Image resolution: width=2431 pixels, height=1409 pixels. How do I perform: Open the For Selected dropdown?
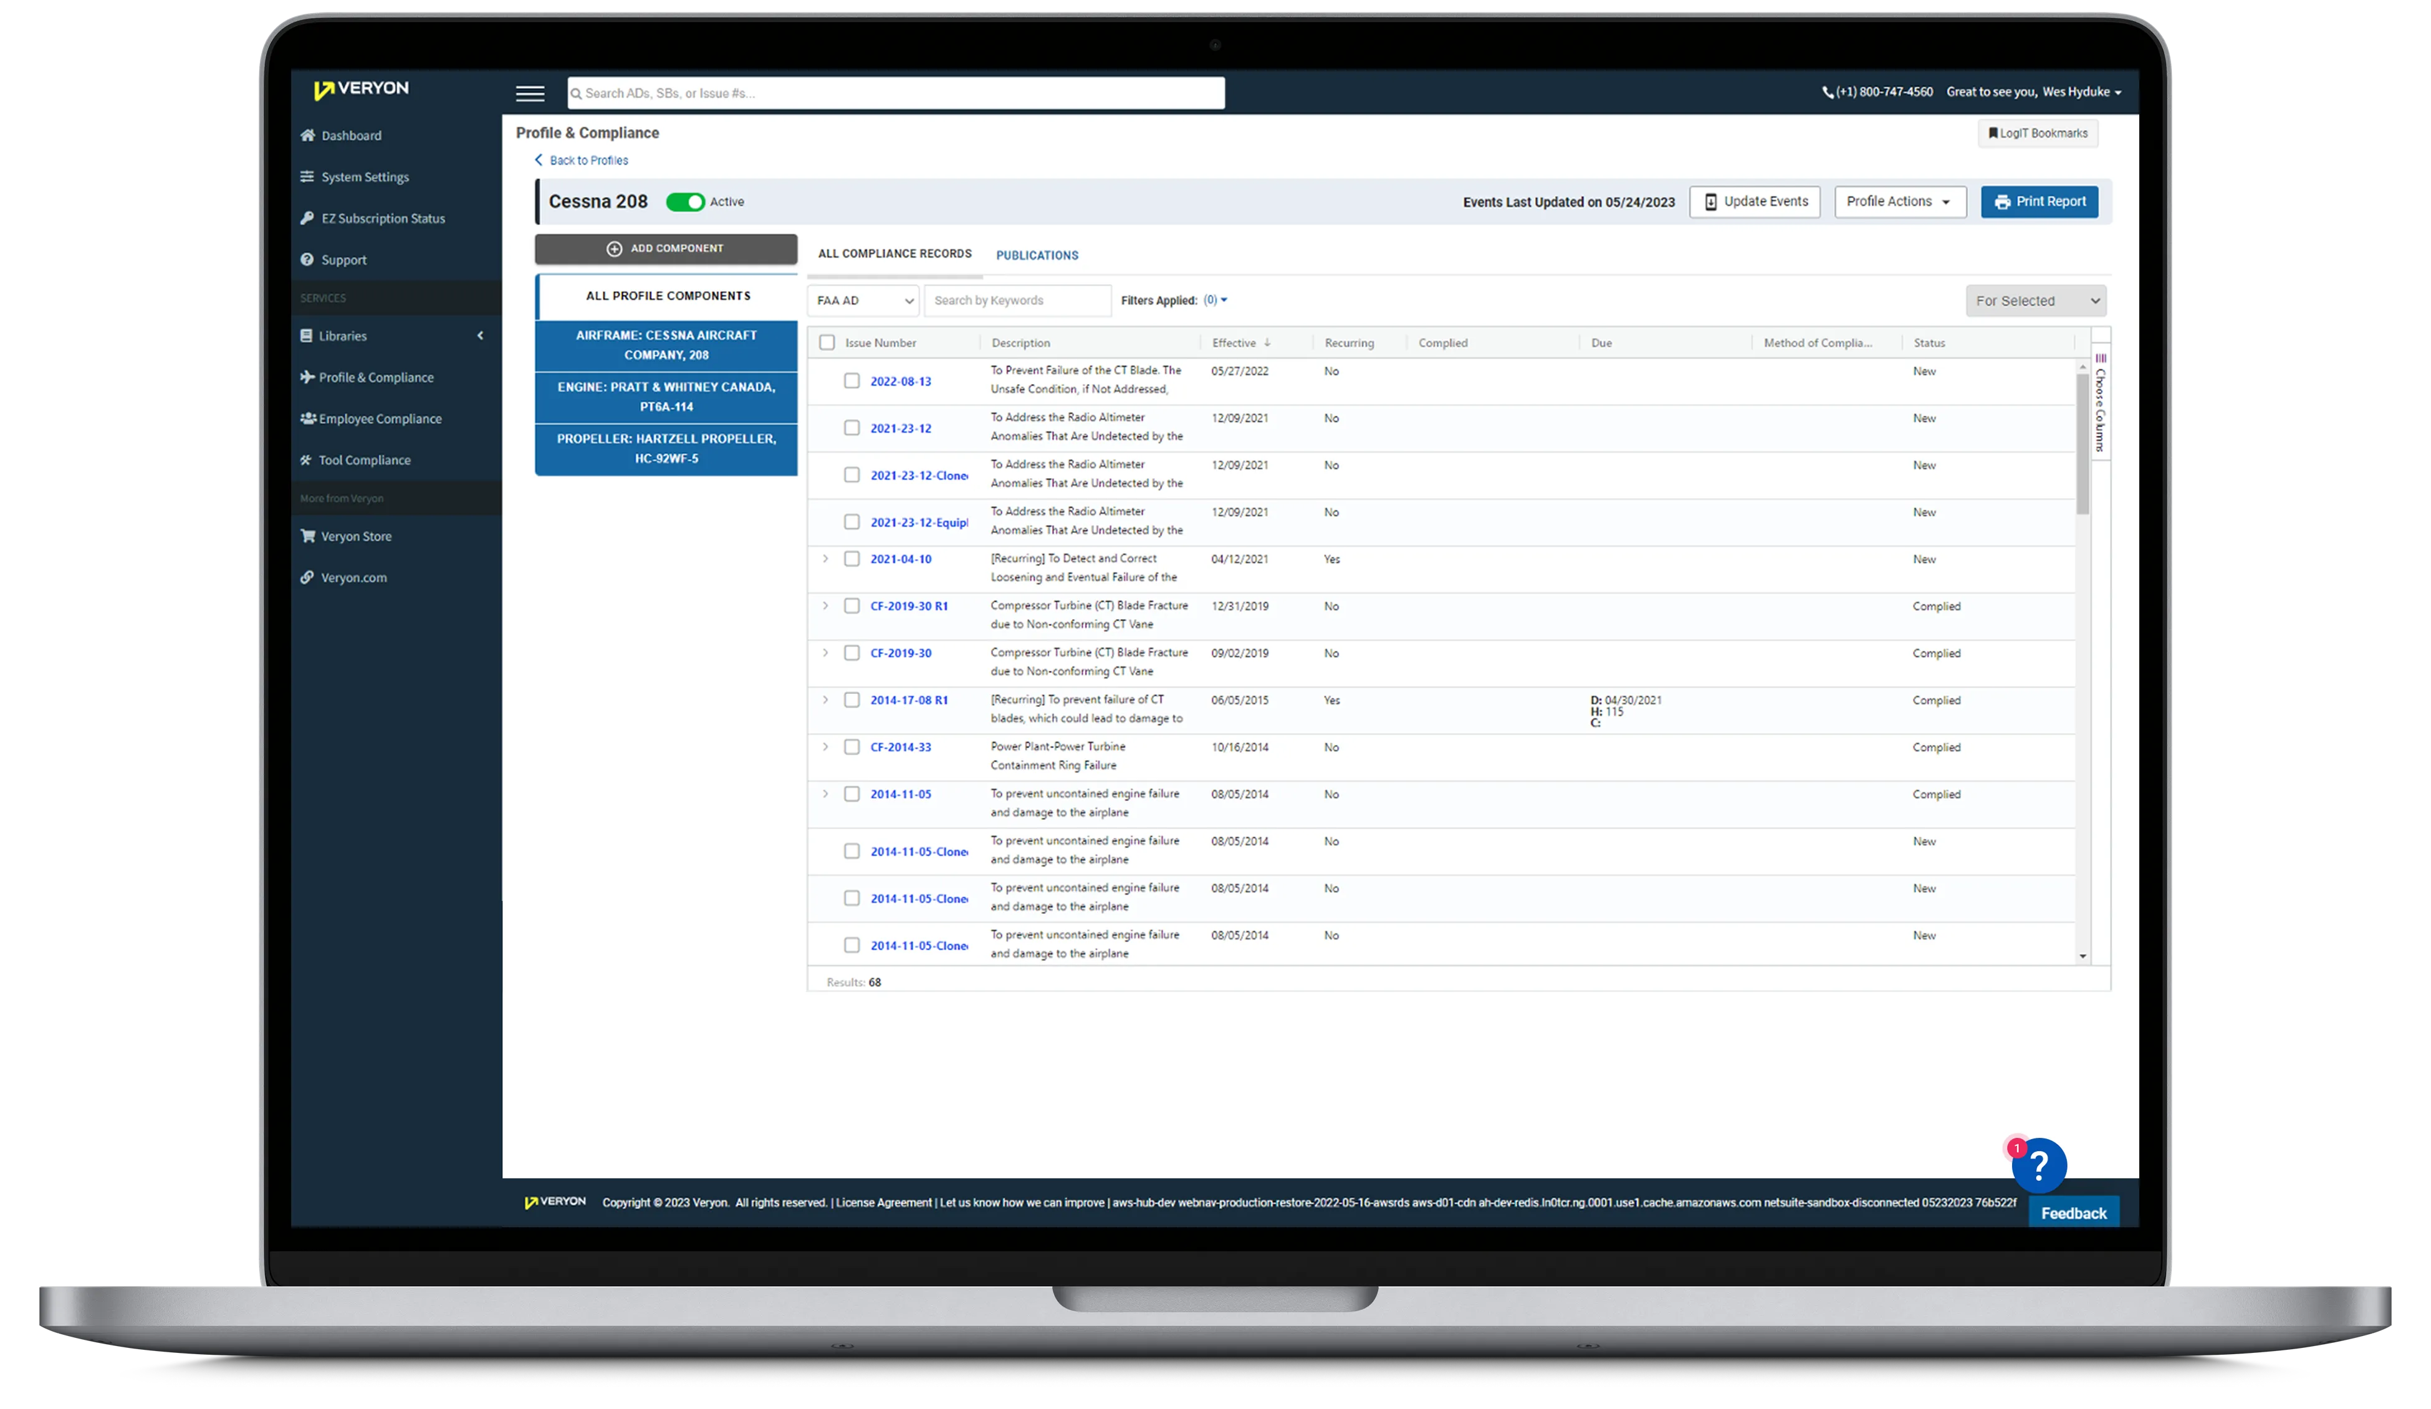pyautogui.click(x=2035, y=301)
